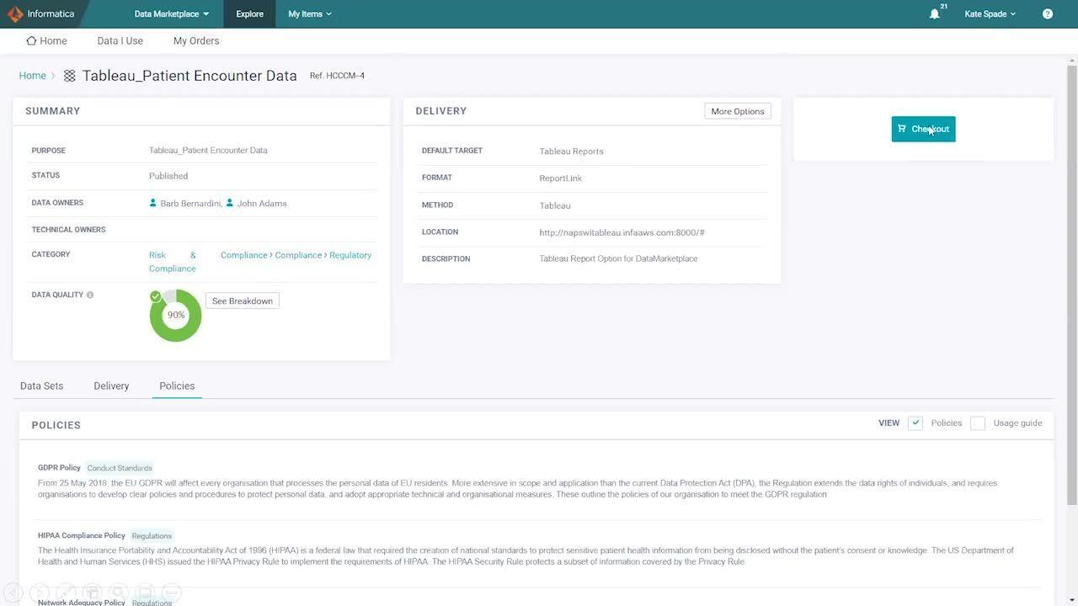The width and height of the screenshot is (1078, 606).
Task: Click the Home breadcrumb link
Action: 33,76
